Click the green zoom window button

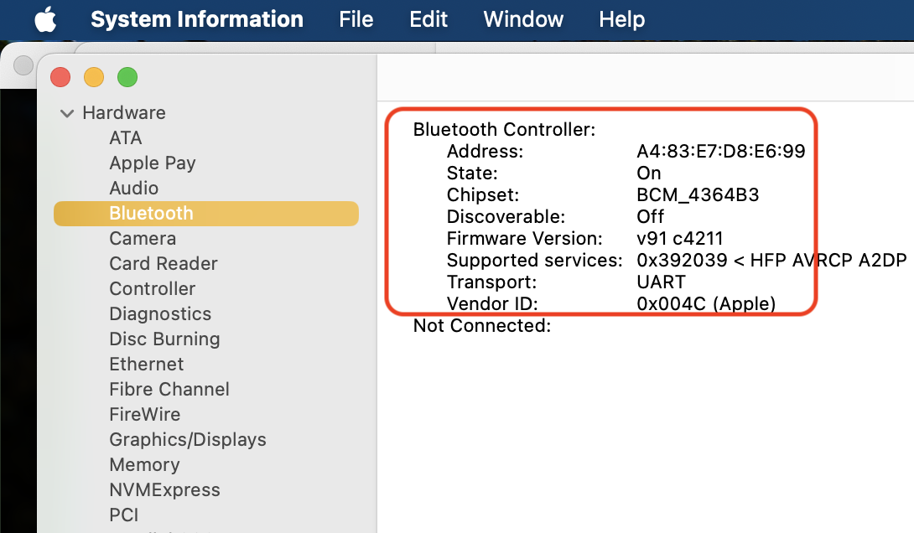(x=127, y=78)
